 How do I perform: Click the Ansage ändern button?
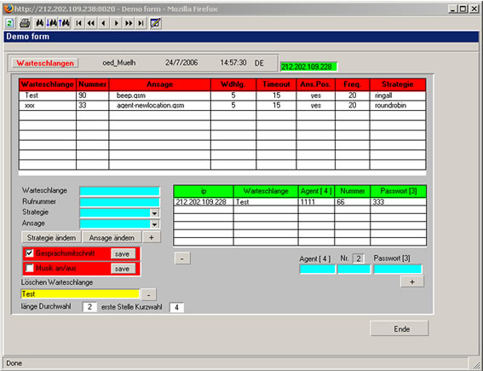coord(112,237)
